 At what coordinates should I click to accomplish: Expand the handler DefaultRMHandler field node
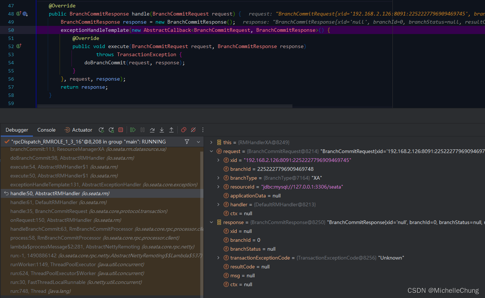tap(219, 204)
